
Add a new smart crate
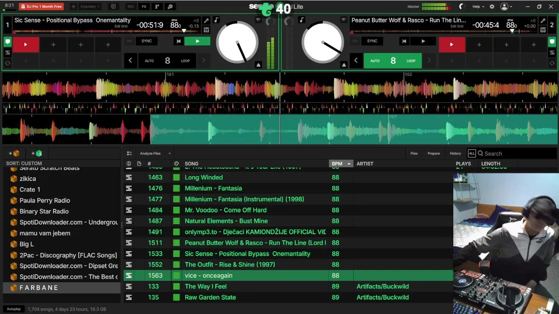(37, 154)
